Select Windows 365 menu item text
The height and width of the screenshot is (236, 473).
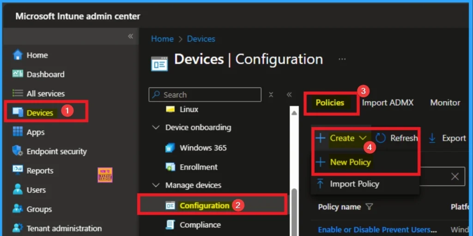pyautogui.click(x=203, y=148)
